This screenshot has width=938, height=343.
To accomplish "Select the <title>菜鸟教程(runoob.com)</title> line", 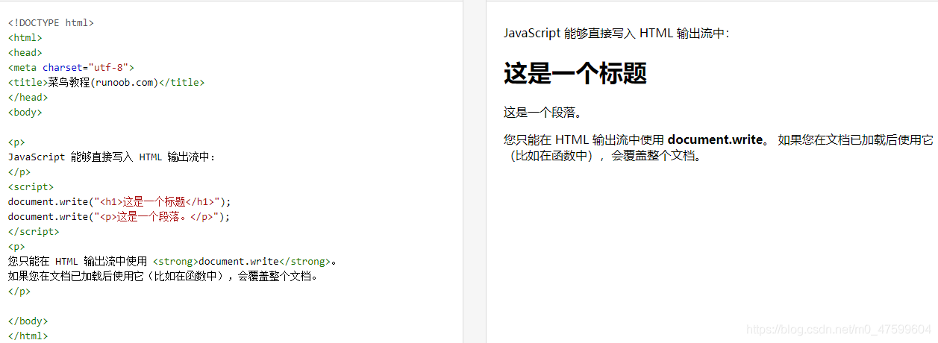I will [x=106, y=82].
